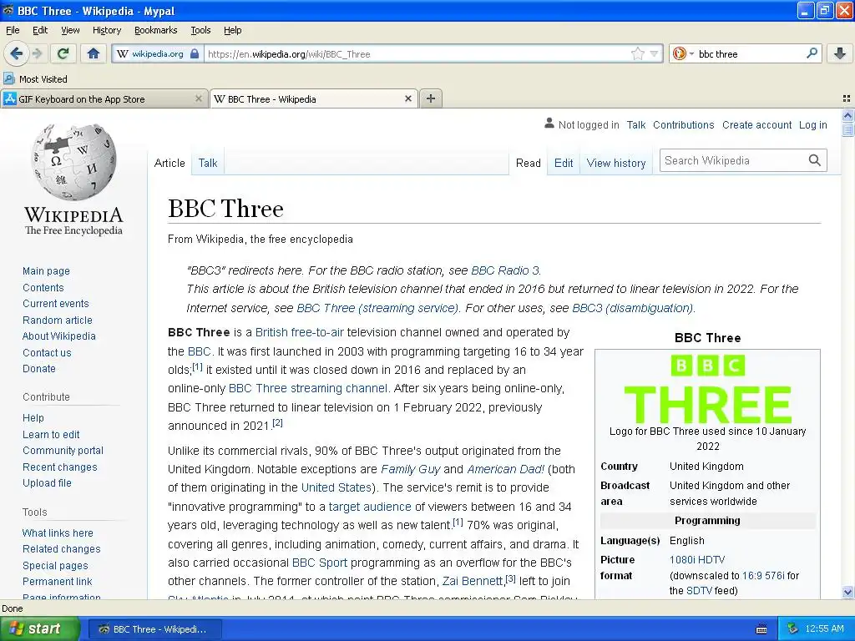
Task: Open the British link in the intro
Action: click(271, 332)
